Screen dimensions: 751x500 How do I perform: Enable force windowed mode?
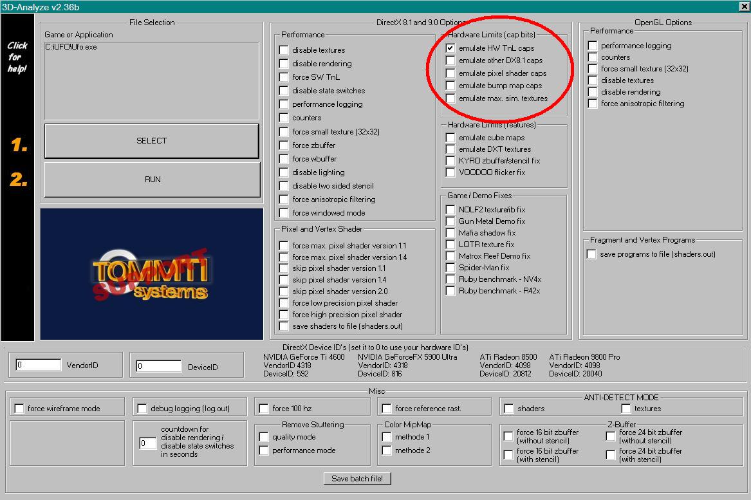coord(284,213)
